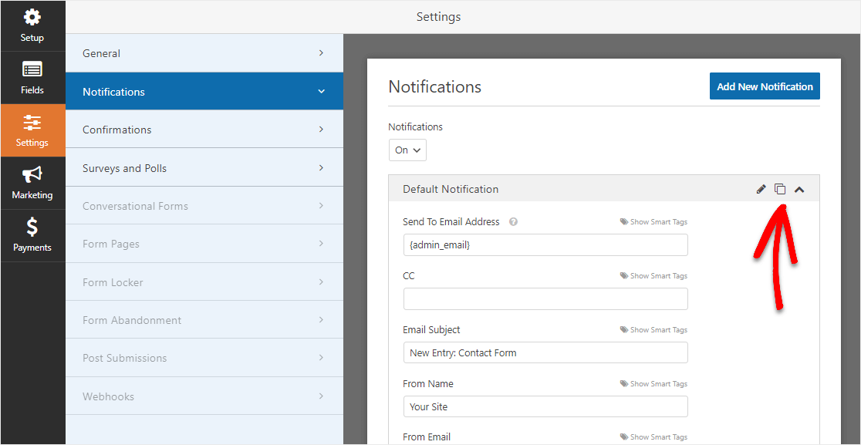Show Smart Tags for From Email
Viewport: 861px width, 445px height.
[x=653, y=437]
